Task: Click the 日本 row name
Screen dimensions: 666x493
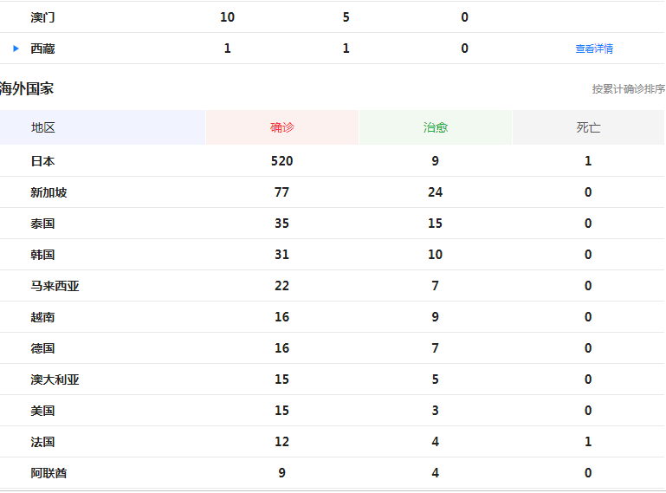Action: (x=43, y=161)
